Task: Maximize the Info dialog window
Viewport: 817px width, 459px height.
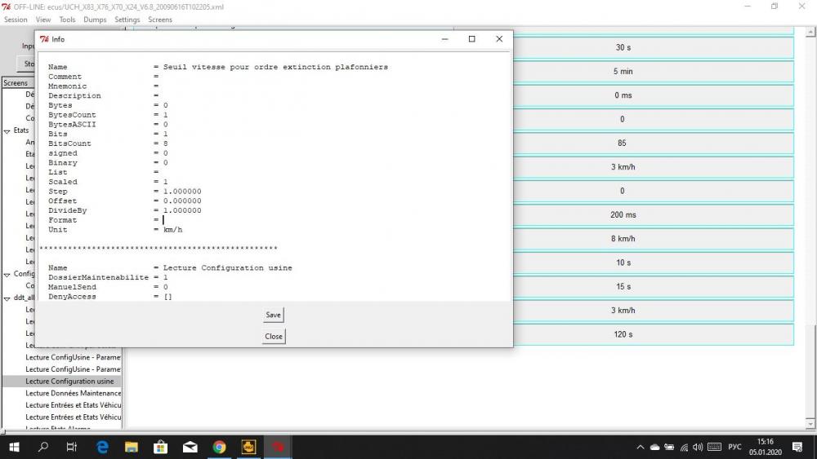Action: coord(472,39)
